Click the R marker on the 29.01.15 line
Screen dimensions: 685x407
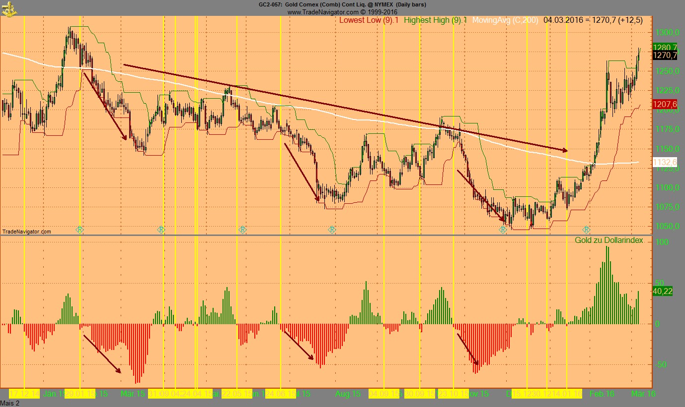tap(80, 230)
